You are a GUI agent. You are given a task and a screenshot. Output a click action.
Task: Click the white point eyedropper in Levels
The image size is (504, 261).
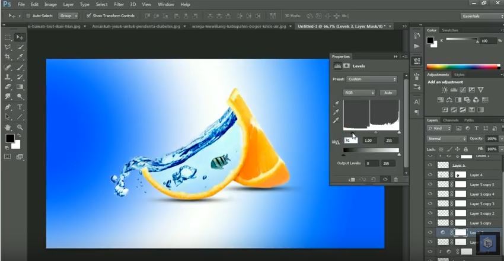(x=337, y=120)
